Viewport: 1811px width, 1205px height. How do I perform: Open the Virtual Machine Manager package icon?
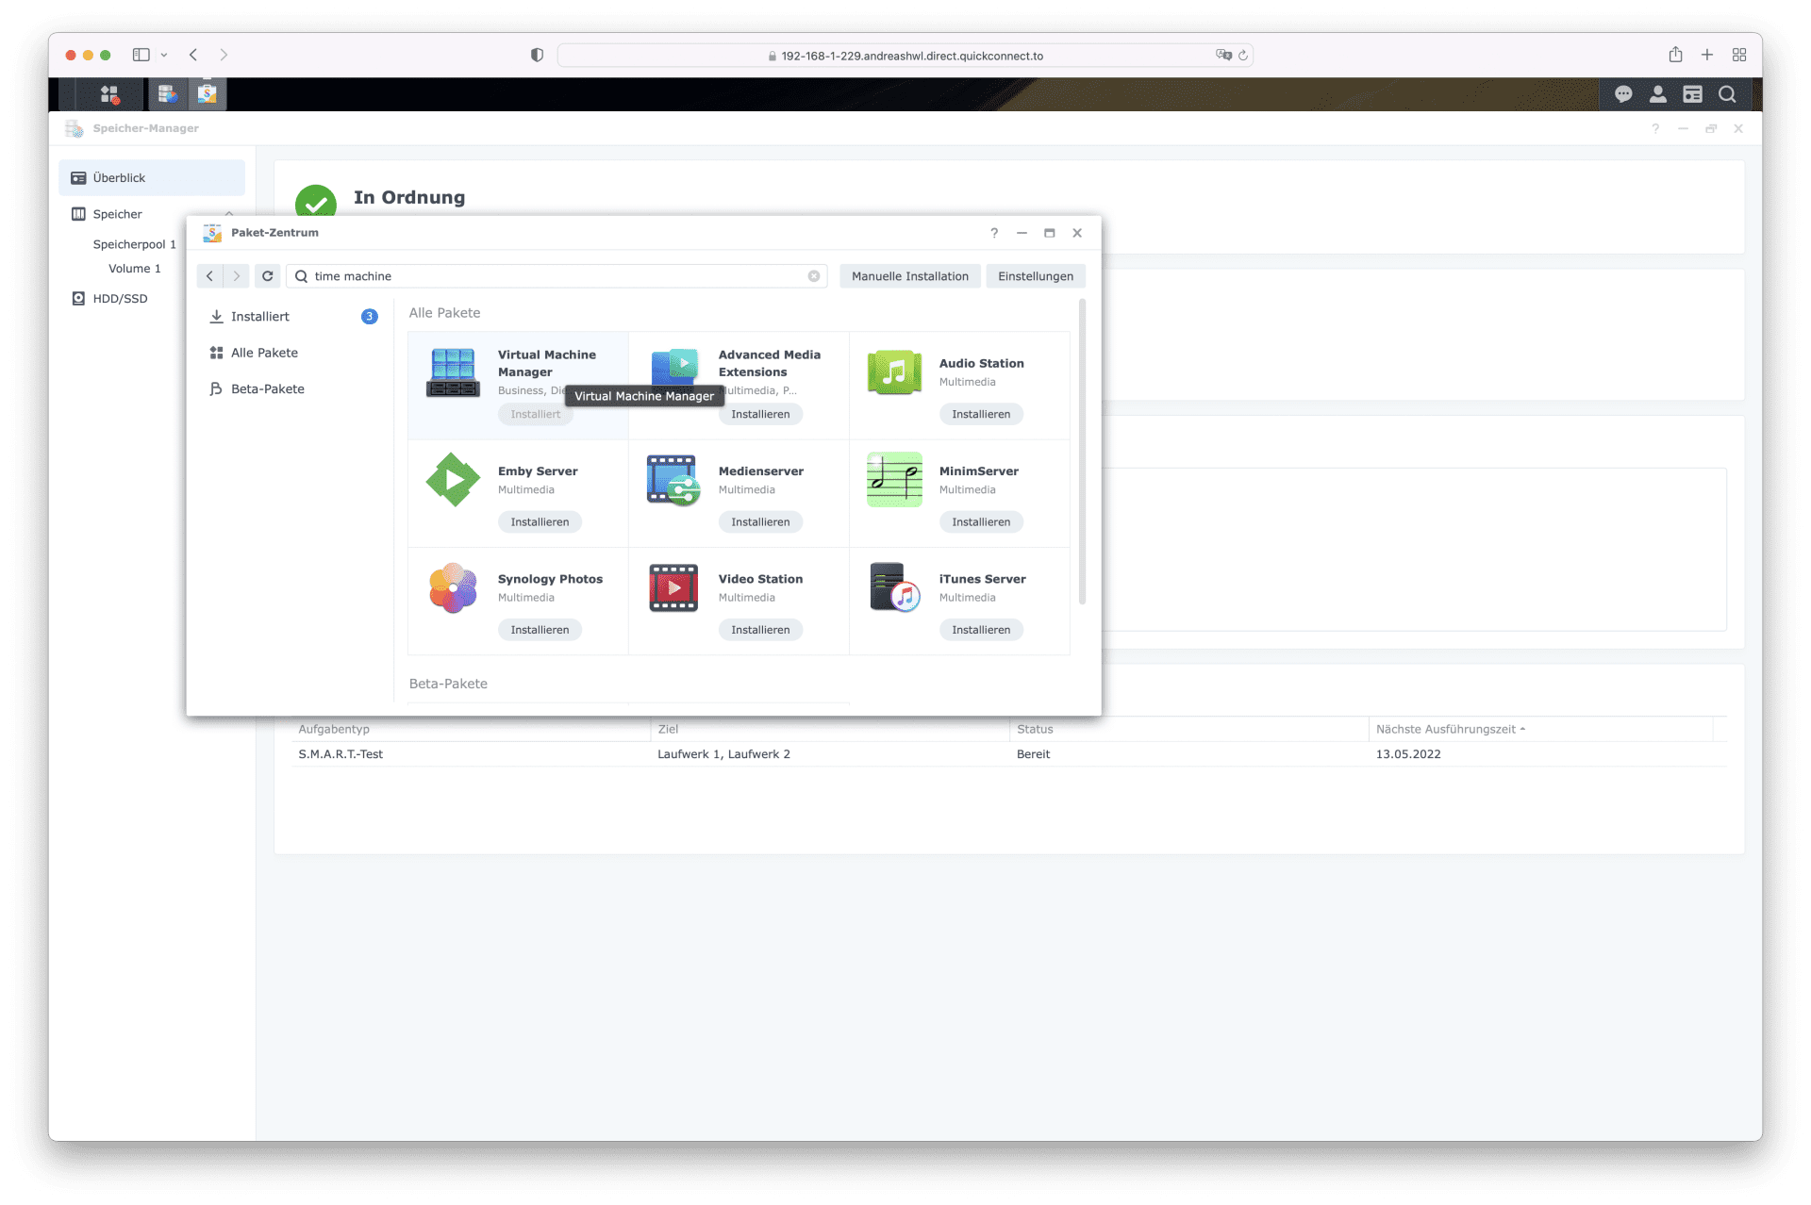coord(453,372)
